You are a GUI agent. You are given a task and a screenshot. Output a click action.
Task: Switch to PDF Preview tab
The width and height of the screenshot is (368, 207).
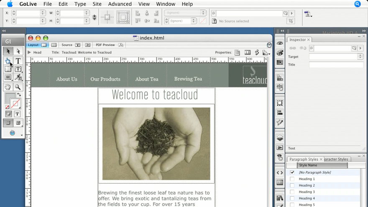[109, 45]
